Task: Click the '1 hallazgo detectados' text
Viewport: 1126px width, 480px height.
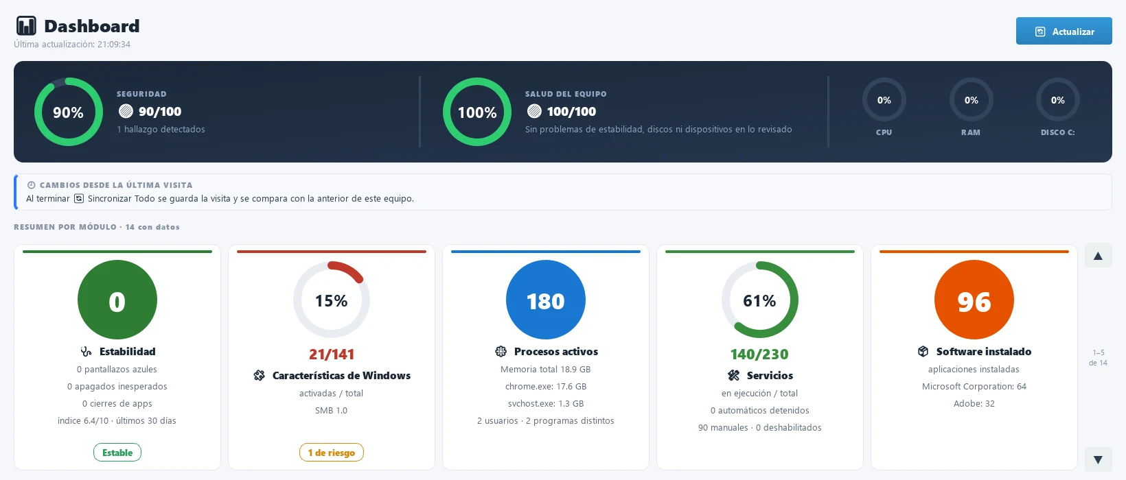Action: pyautogui.click(x=161, y=130)
